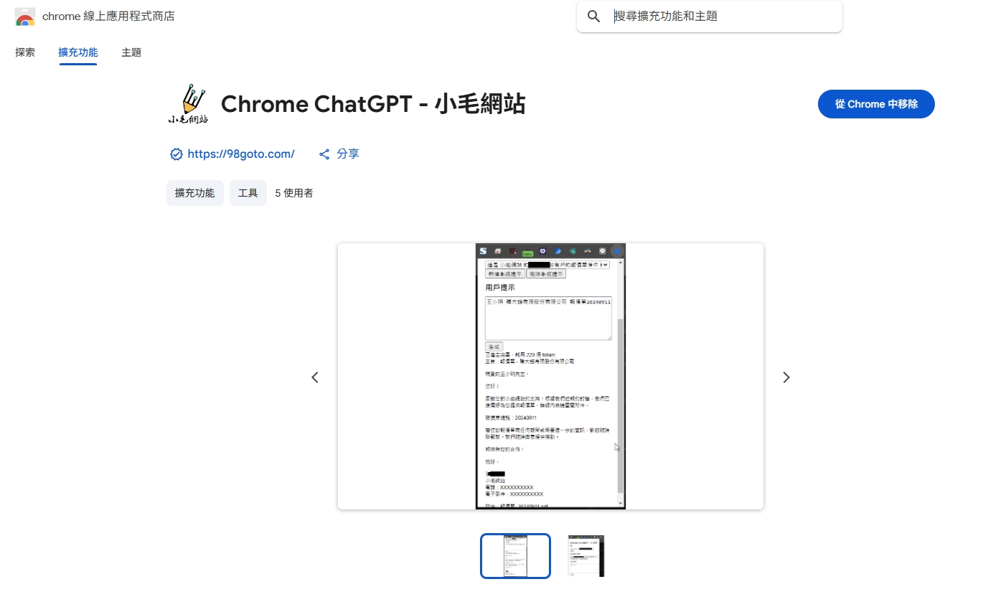Show the next screenshot with right arrow
The width and height of the screenshot is (983, 602).
786,377
